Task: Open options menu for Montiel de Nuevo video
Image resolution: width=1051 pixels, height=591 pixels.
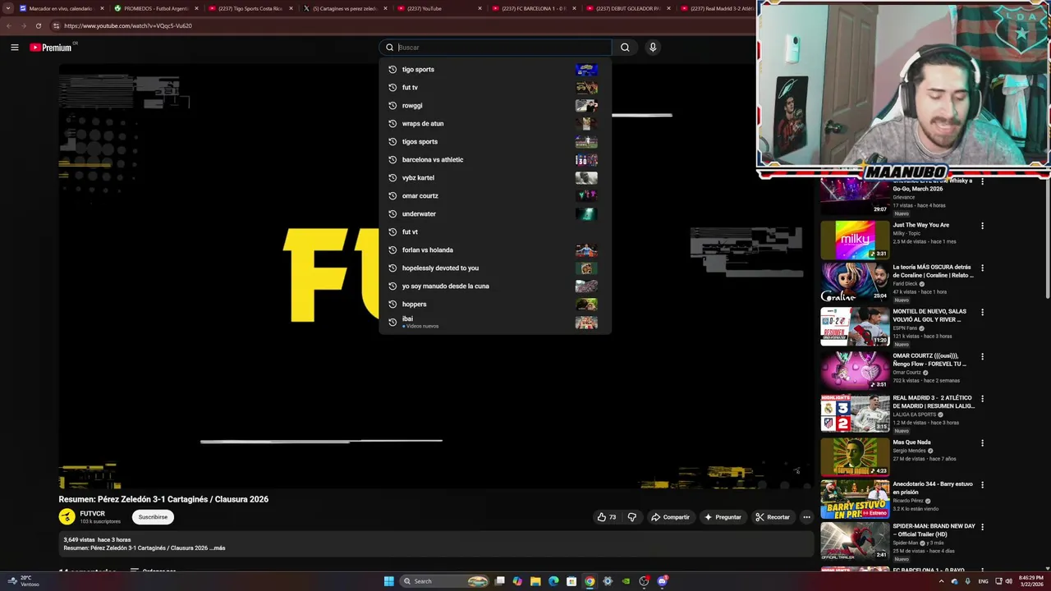Action: (982, 312)
